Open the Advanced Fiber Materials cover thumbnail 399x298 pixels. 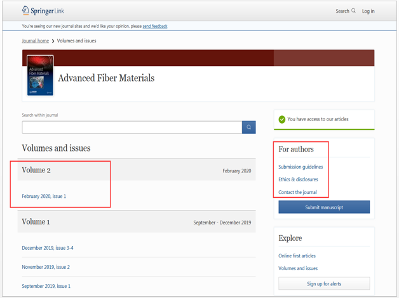[x=40, y=75]
